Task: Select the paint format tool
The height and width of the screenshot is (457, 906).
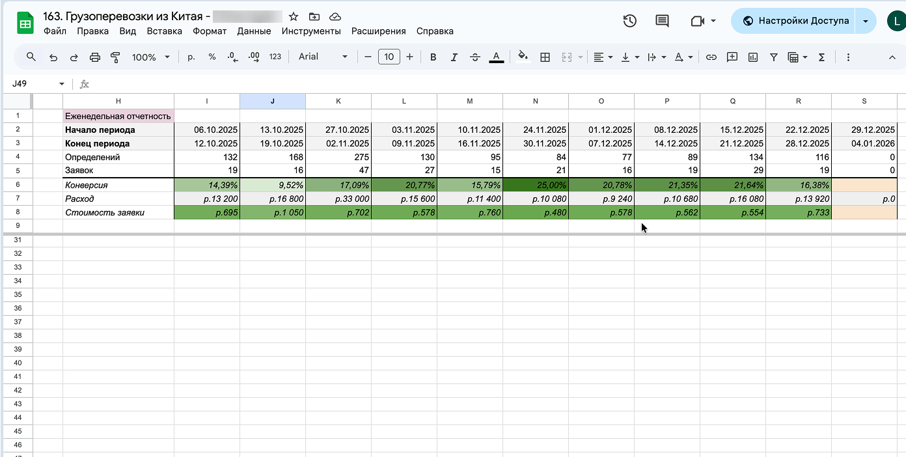Action: [x=116, y=57]
